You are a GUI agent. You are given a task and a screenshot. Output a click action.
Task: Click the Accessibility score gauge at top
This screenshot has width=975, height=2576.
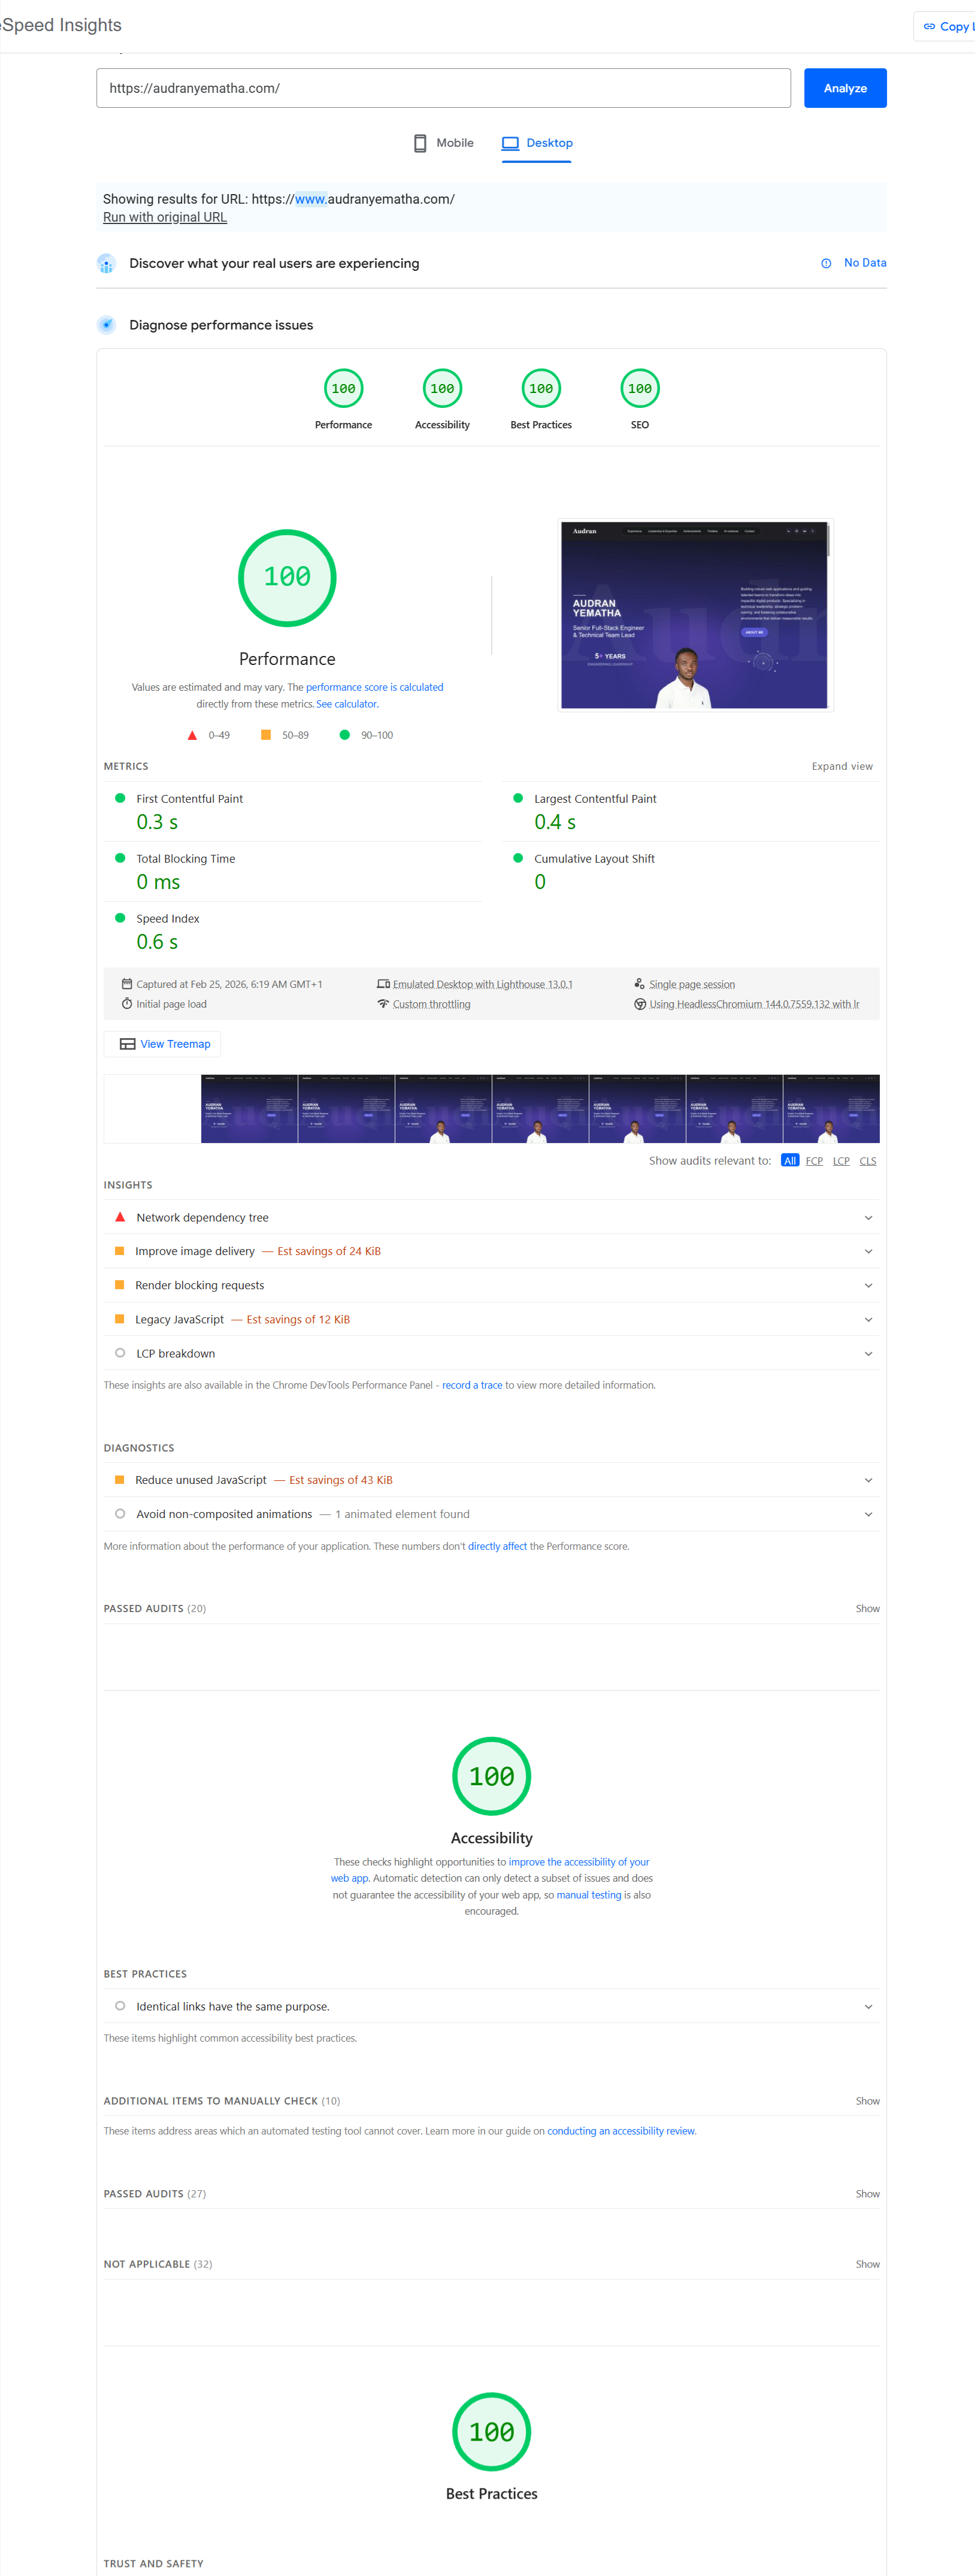tap(442, 389)
